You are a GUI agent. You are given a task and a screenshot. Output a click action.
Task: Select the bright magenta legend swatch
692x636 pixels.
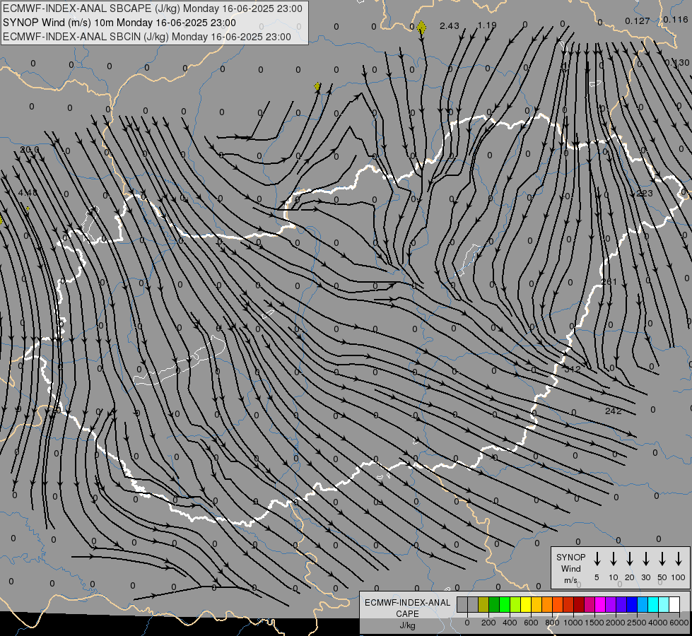600,604
